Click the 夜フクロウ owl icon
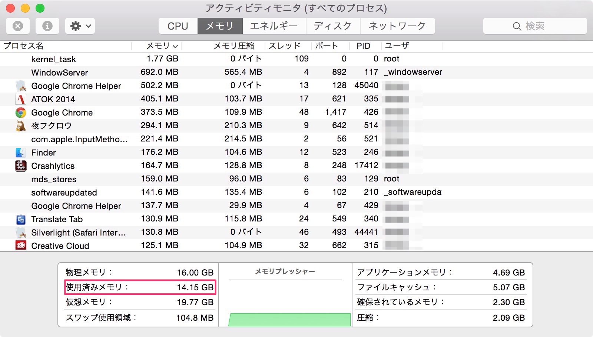Image resolution: width=593 pixels, height=337 pixels. (x=21, y=126)
